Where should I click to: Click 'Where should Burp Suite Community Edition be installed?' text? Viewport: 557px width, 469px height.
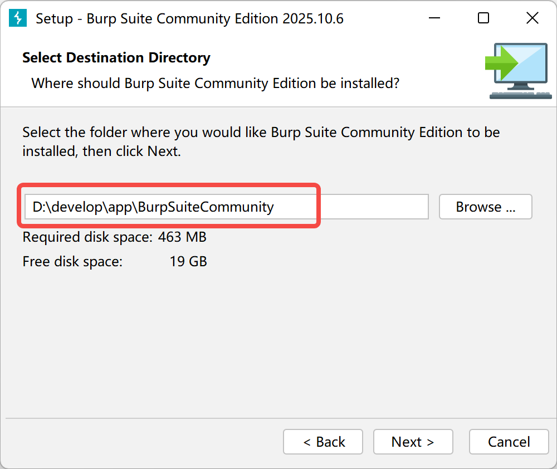(x=215, y=84)
